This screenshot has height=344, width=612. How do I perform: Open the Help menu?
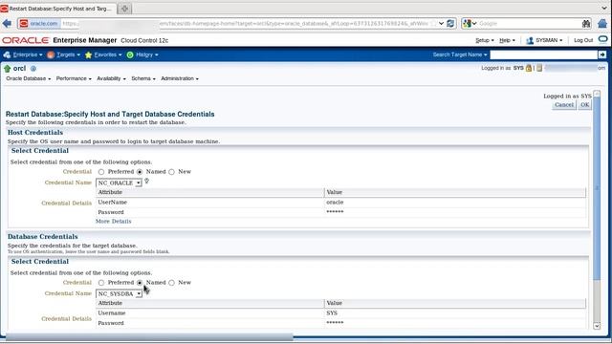point(507,40)
